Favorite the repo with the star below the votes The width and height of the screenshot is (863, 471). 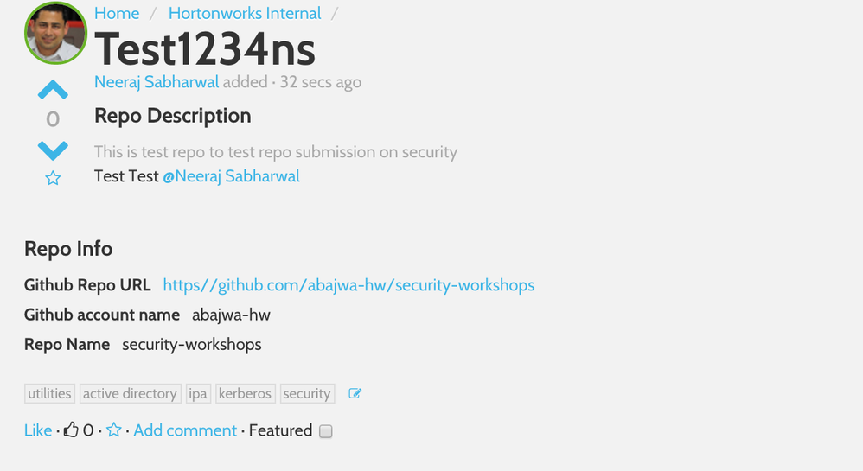[53, 178]
